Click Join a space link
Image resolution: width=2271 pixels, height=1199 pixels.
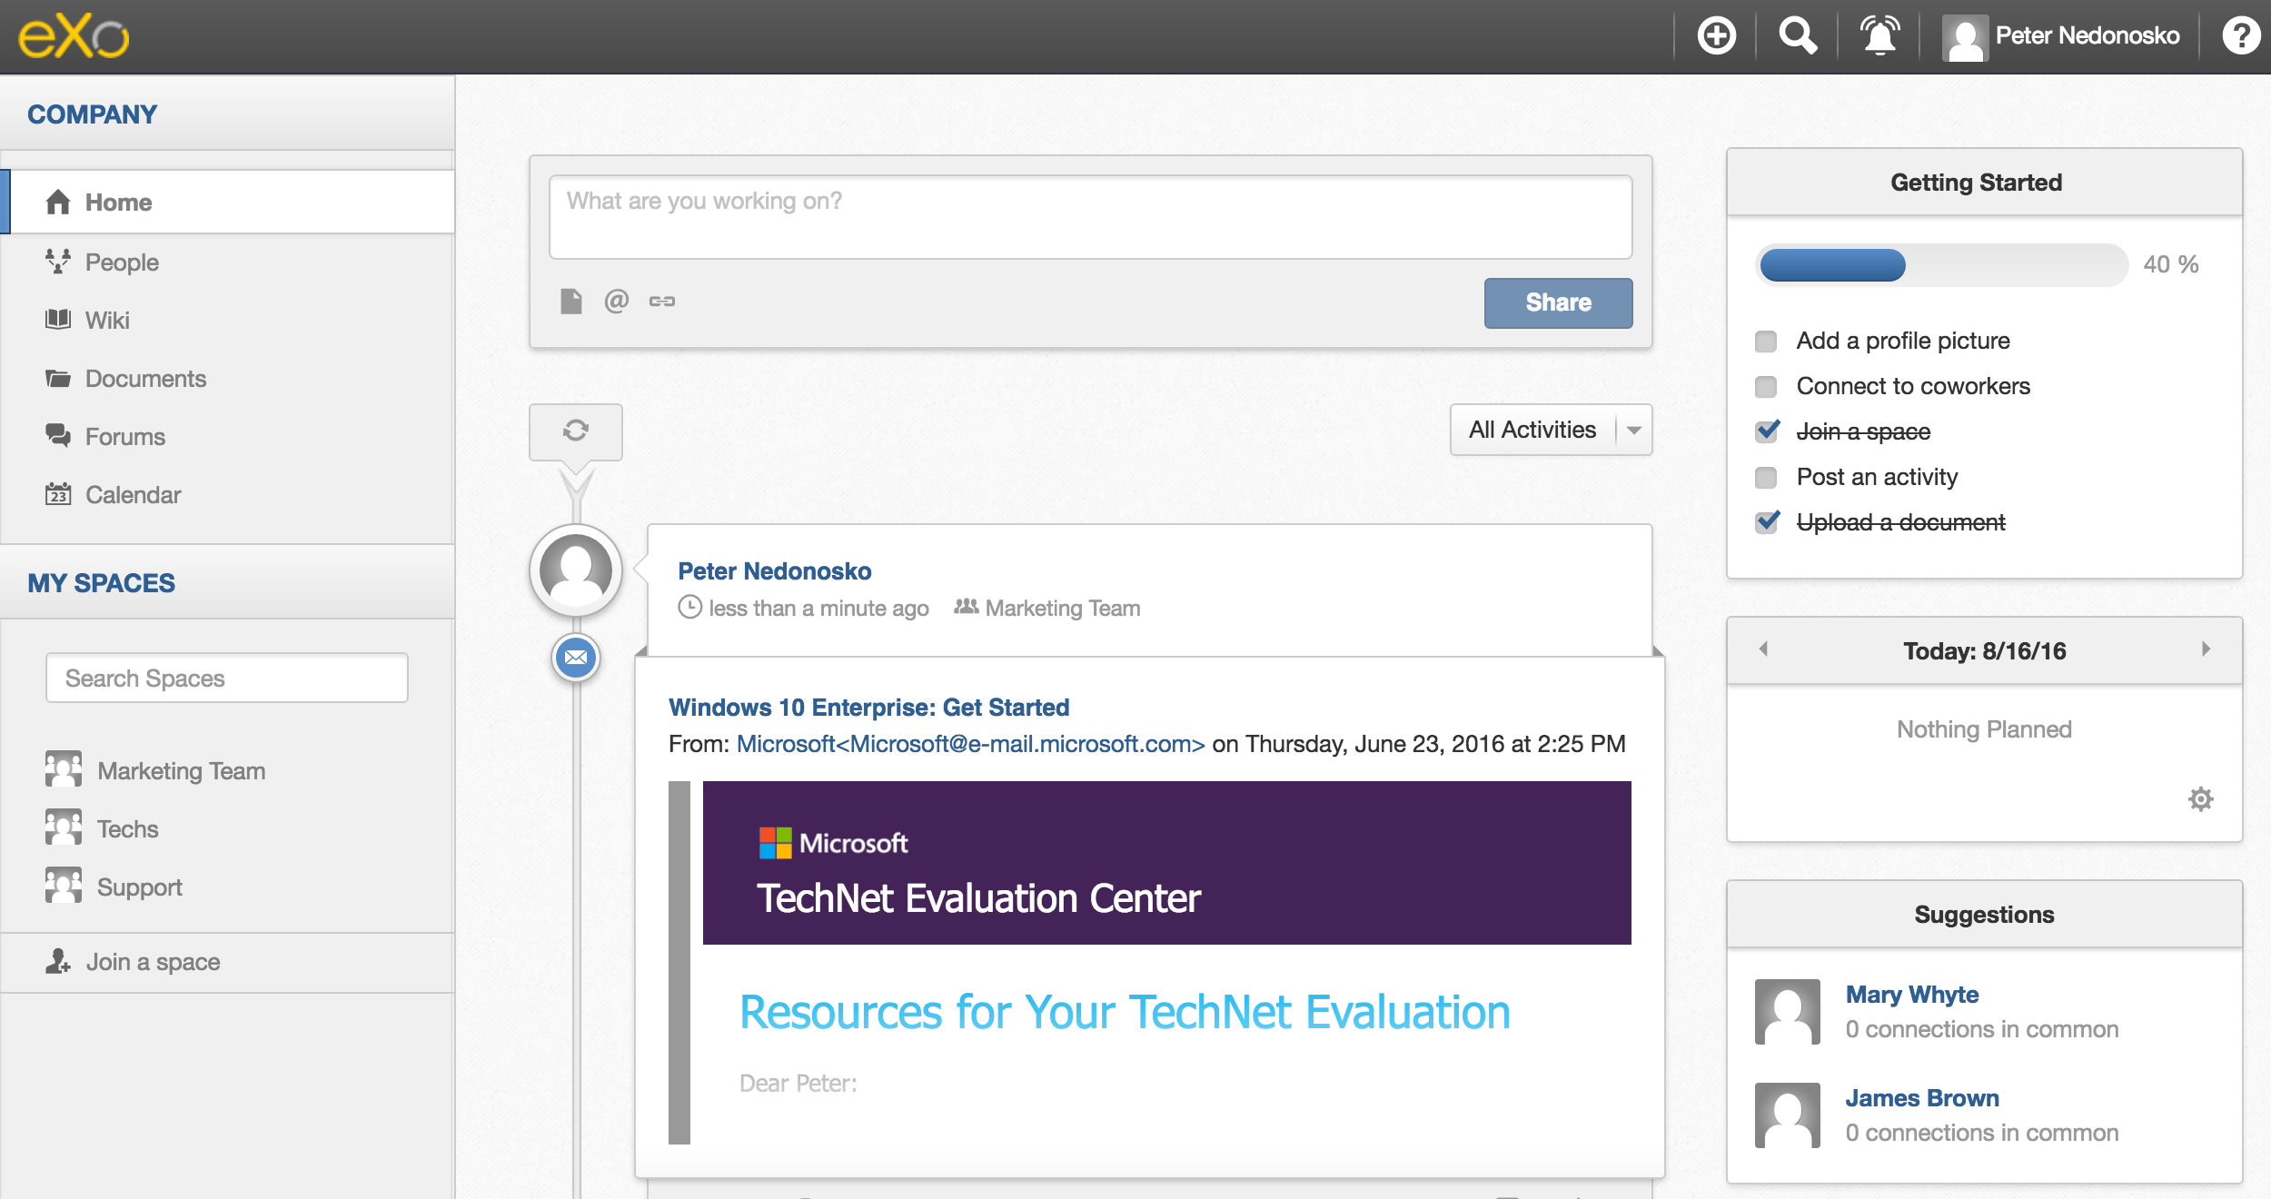click(153, 962)
